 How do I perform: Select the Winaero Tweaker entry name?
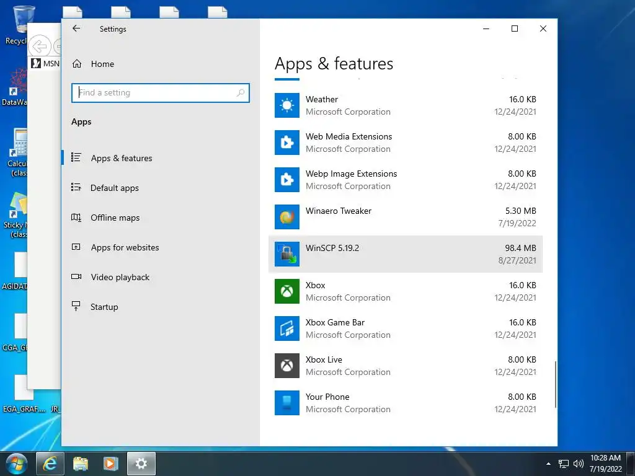click(x=338, y=211)
